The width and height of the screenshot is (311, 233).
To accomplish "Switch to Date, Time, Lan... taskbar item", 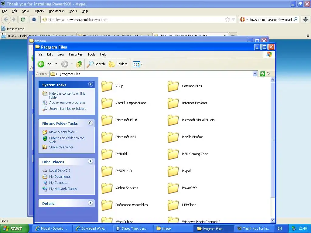I will 132,228.
